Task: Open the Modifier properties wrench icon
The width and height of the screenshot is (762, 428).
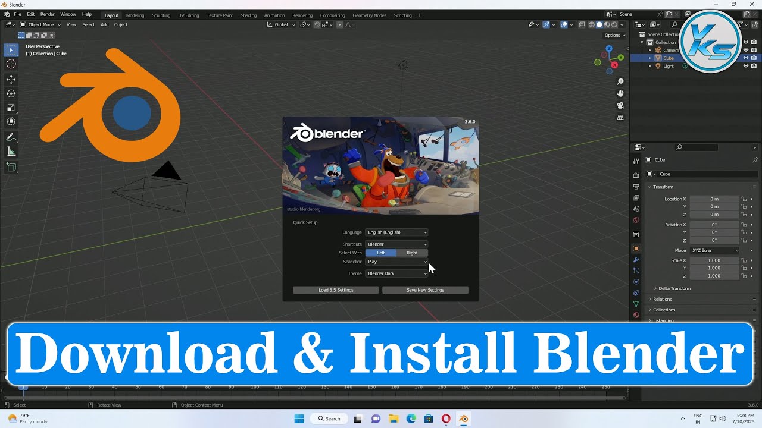Action: click(x=635, y=260)
